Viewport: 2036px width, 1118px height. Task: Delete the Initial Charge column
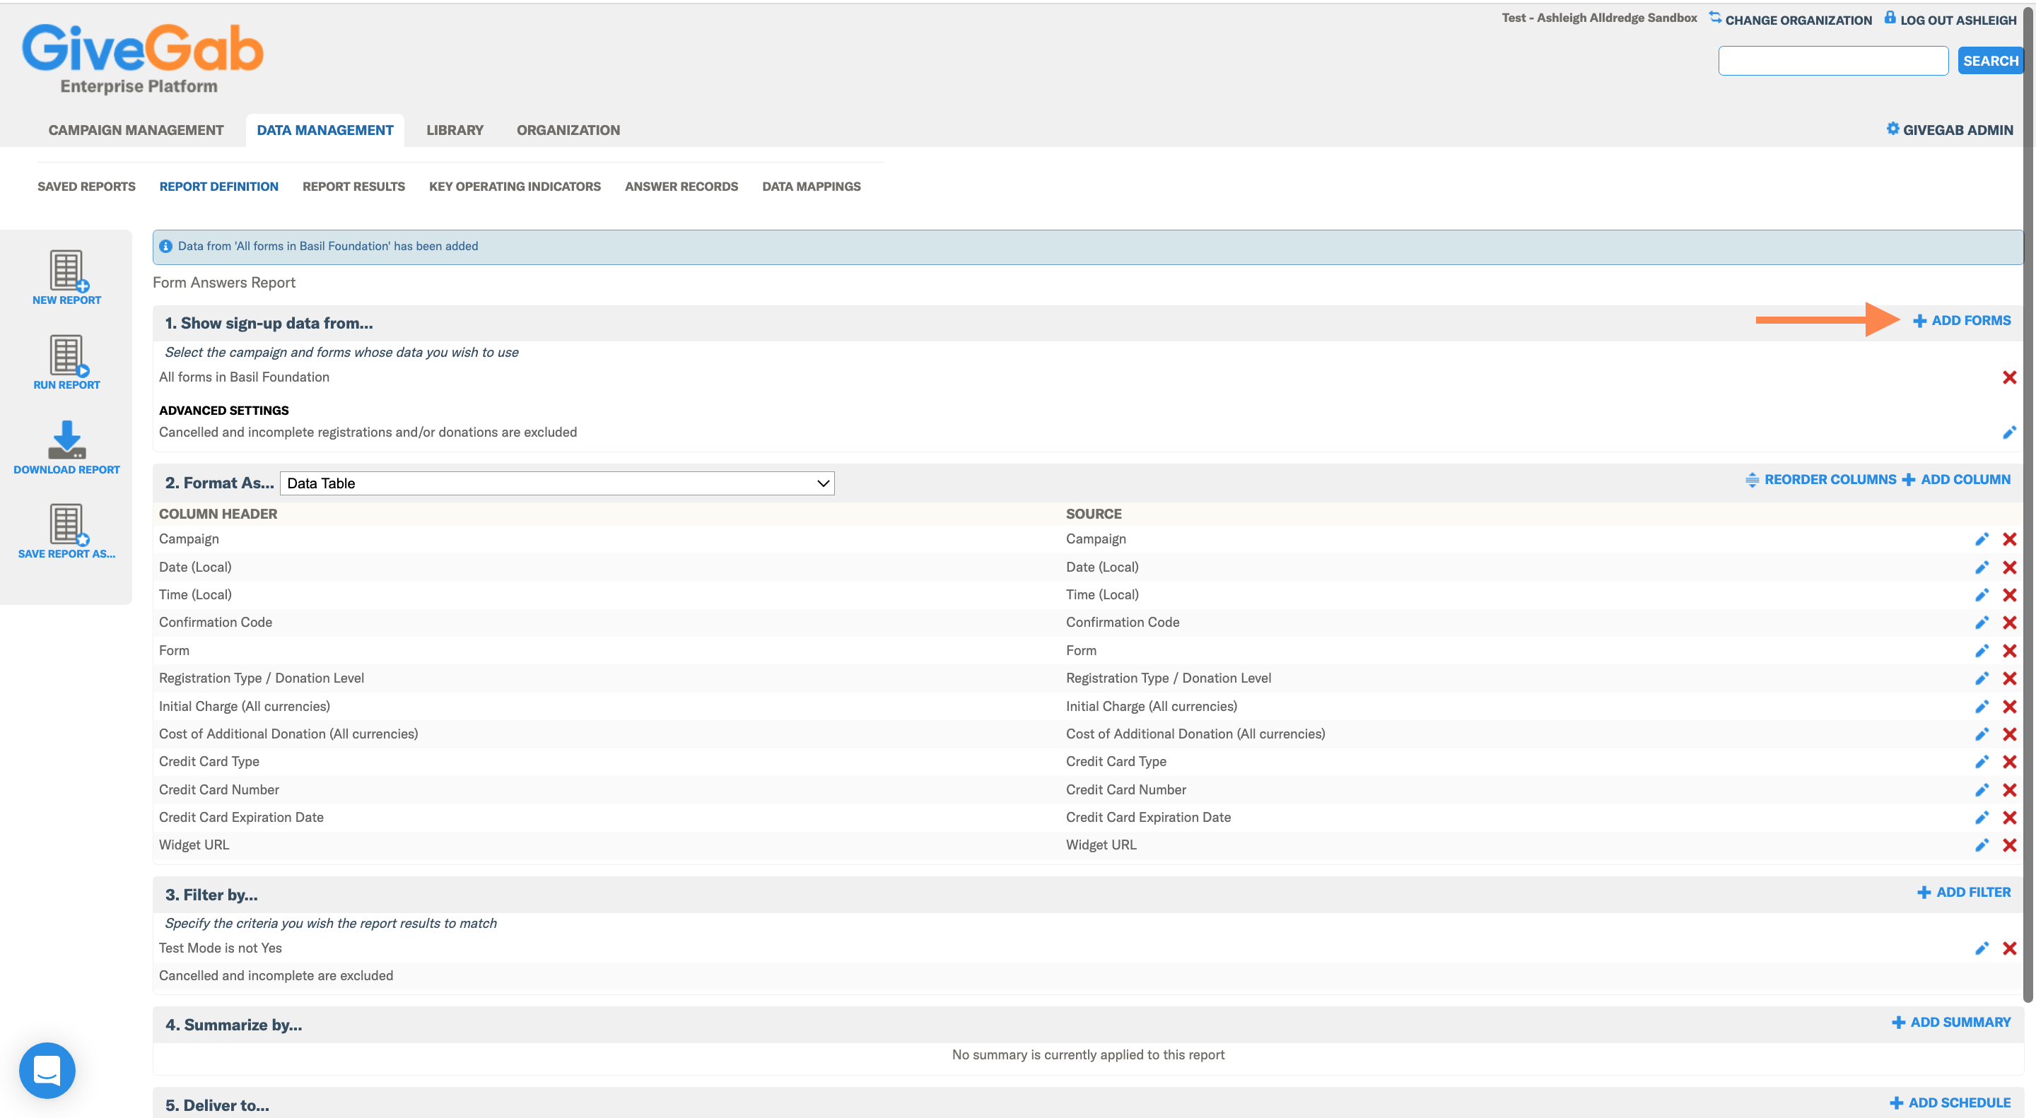point(2009,707)
